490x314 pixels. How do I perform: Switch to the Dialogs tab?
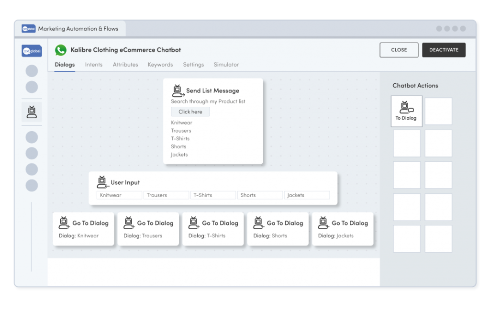point(65,65)
